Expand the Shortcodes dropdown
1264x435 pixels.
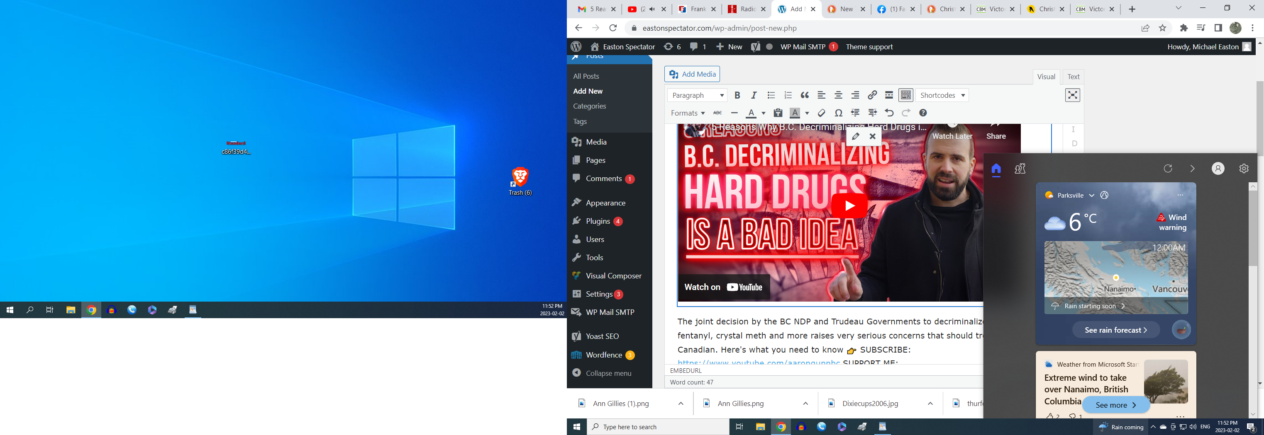pyautogui.click(x=942, y=96)
